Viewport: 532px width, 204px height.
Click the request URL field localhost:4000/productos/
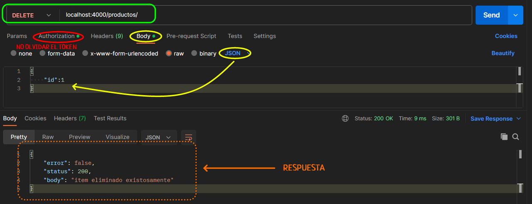click(266, 15)
